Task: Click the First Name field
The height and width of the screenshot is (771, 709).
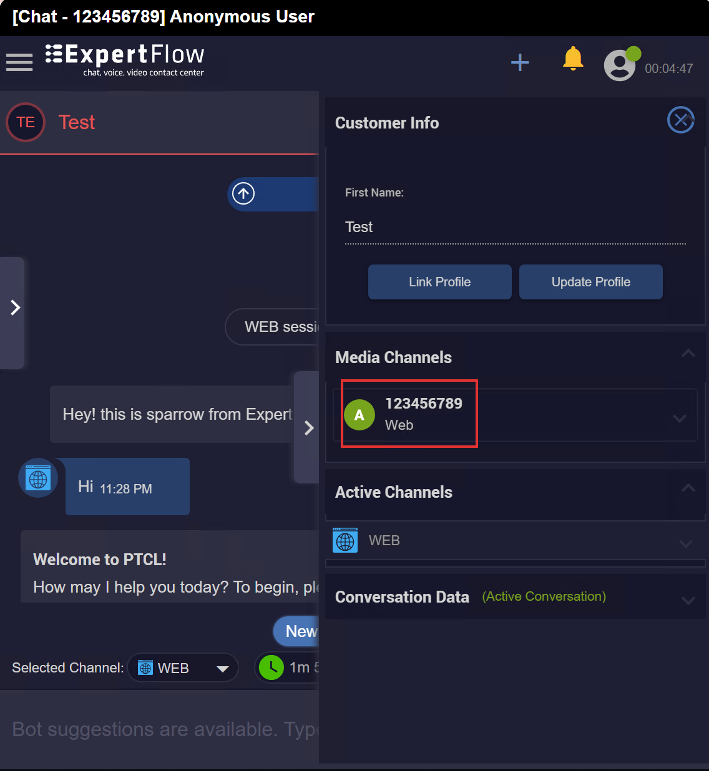Action: click(x=515, y=227)
